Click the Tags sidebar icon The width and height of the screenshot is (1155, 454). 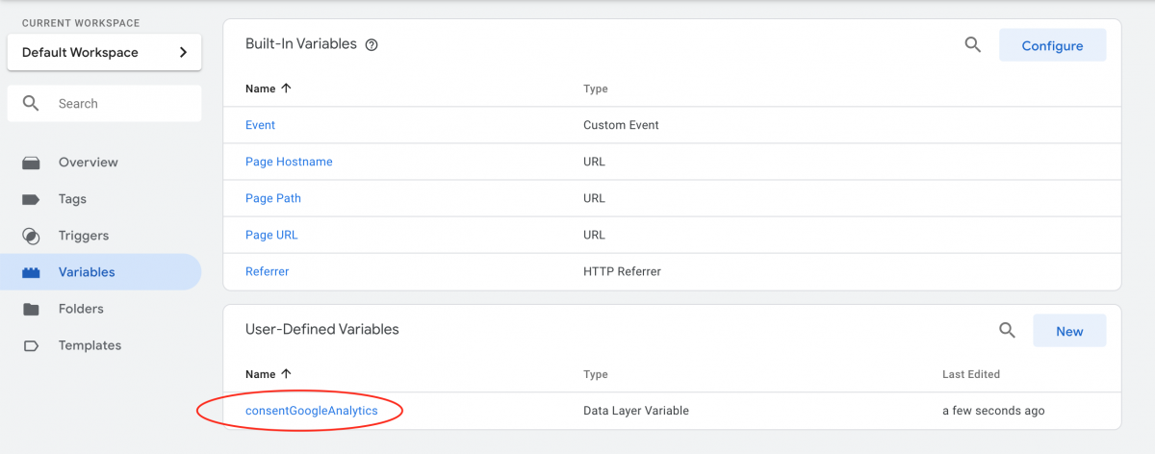[x=31, y=199]
